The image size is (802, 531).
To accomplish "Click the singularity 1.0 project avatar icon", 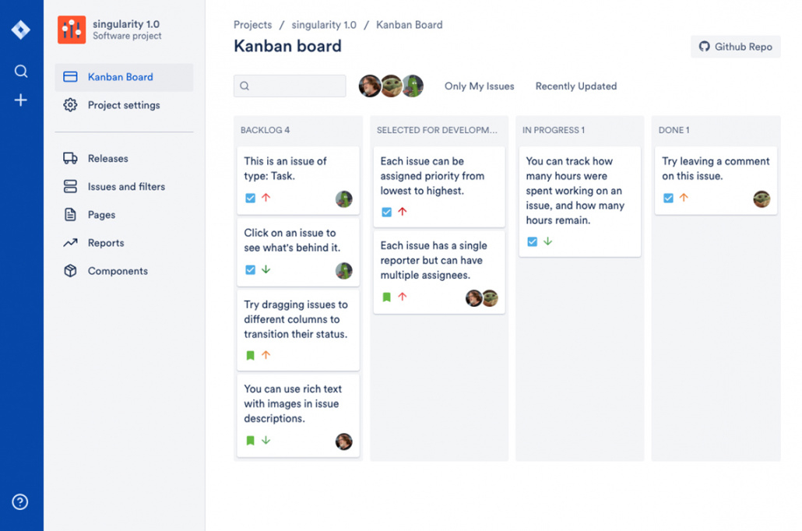I will (72, 30).
